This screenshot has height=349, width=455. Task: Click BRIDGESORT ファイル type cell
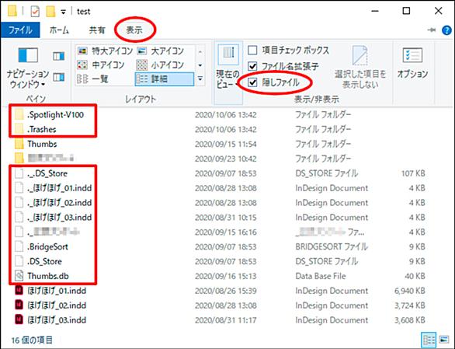tap(332, 247)
